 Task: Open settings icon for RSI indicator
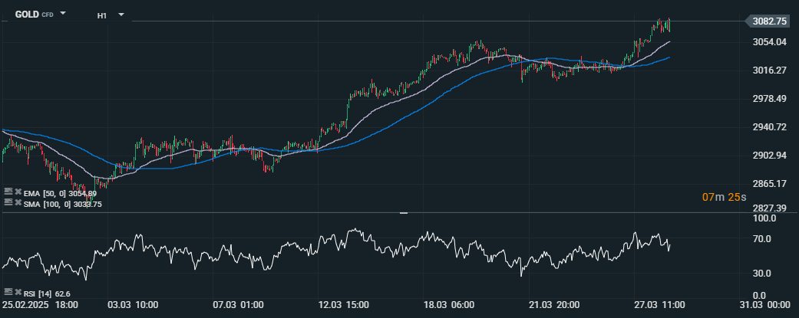click(8, 291)
